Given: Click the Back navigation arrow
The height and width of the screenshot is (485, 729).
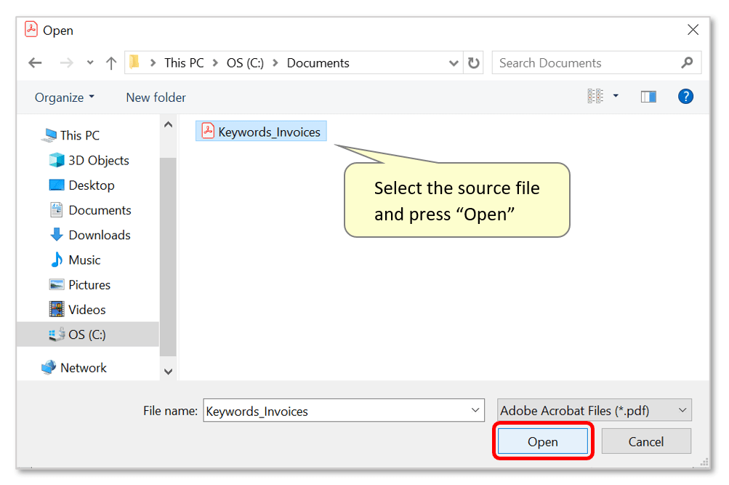Looking at the screenshot, I should click(36, 63).
